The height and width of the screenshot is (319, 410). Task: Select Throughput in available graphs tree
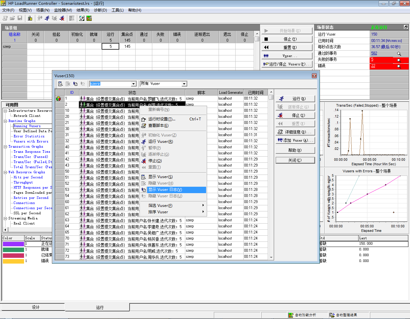click(23, 183)
